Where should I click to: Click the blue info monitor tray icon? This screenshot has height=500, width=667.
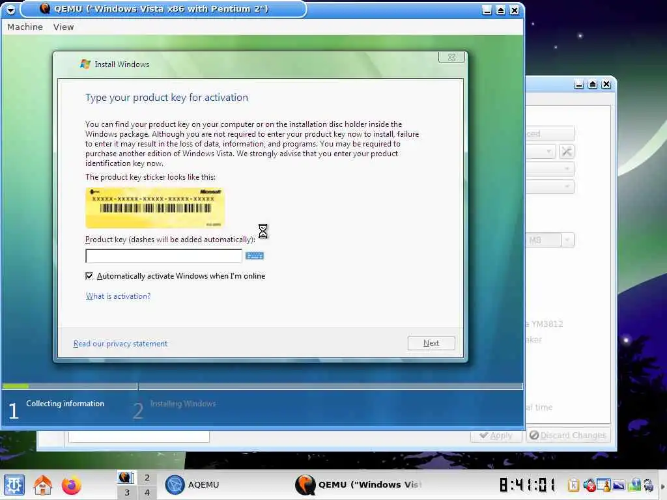tap(635, 484)
